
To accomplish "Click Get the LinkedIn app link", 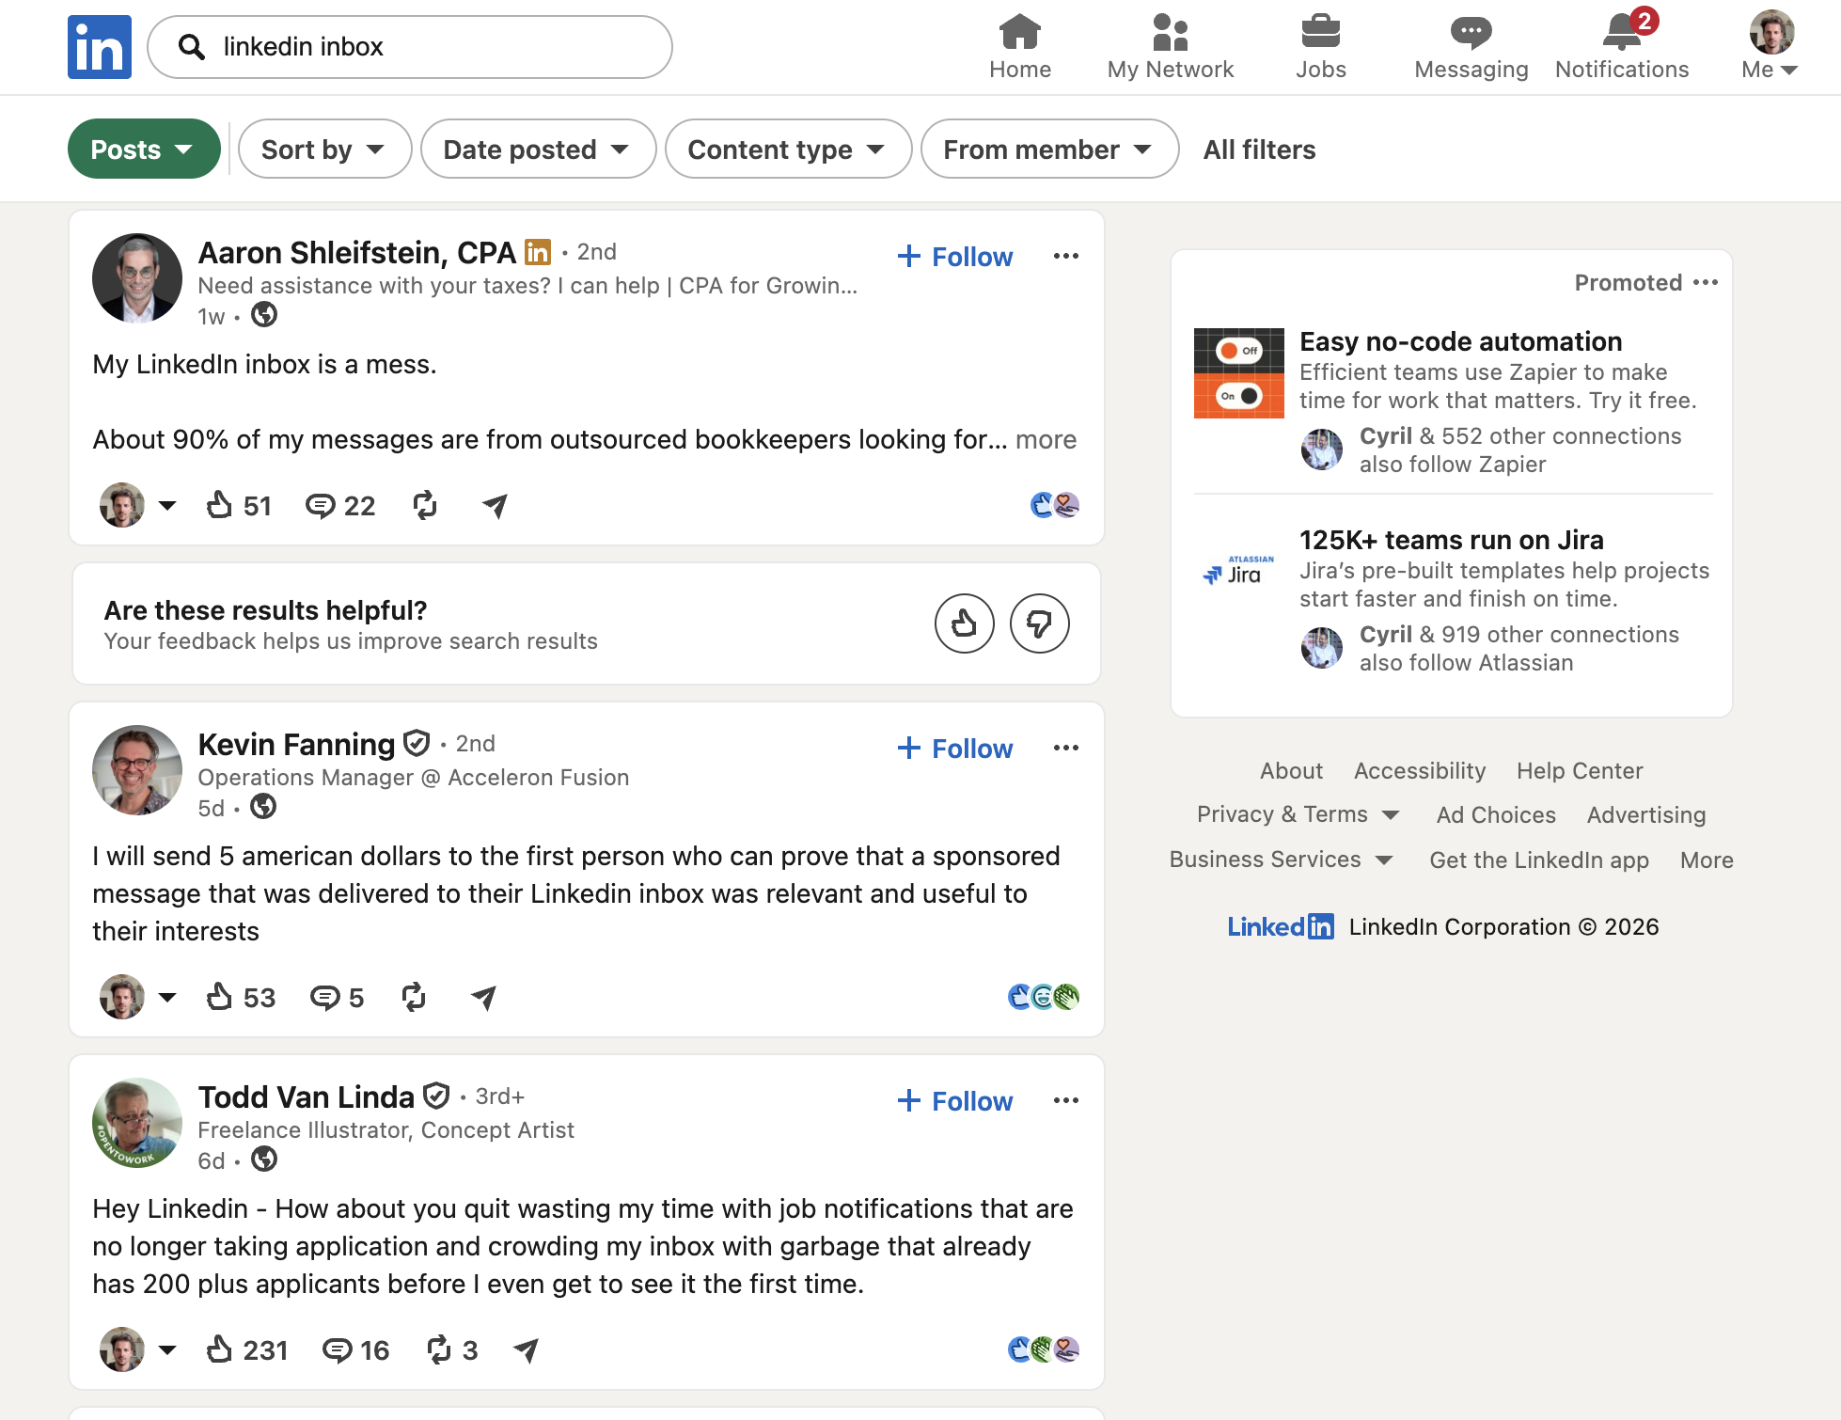I will point(1539,860).
